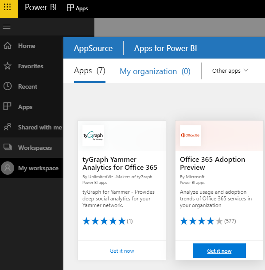Image resolution: width=265 pixels, height=270 pixels.
Task: Click Get it now for Office 365 Adoption
Action: (219, 251)
